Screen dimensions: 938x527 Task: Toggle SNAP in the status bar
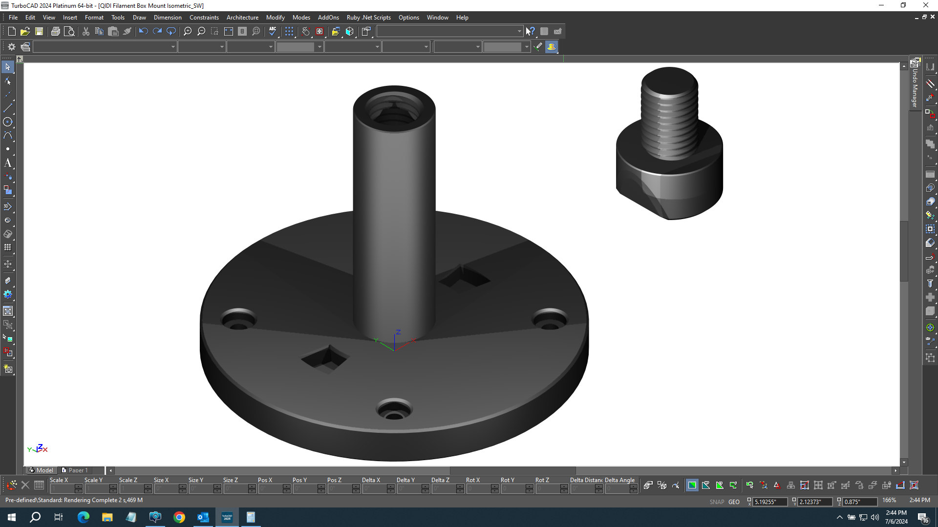[x=717, y=502]
